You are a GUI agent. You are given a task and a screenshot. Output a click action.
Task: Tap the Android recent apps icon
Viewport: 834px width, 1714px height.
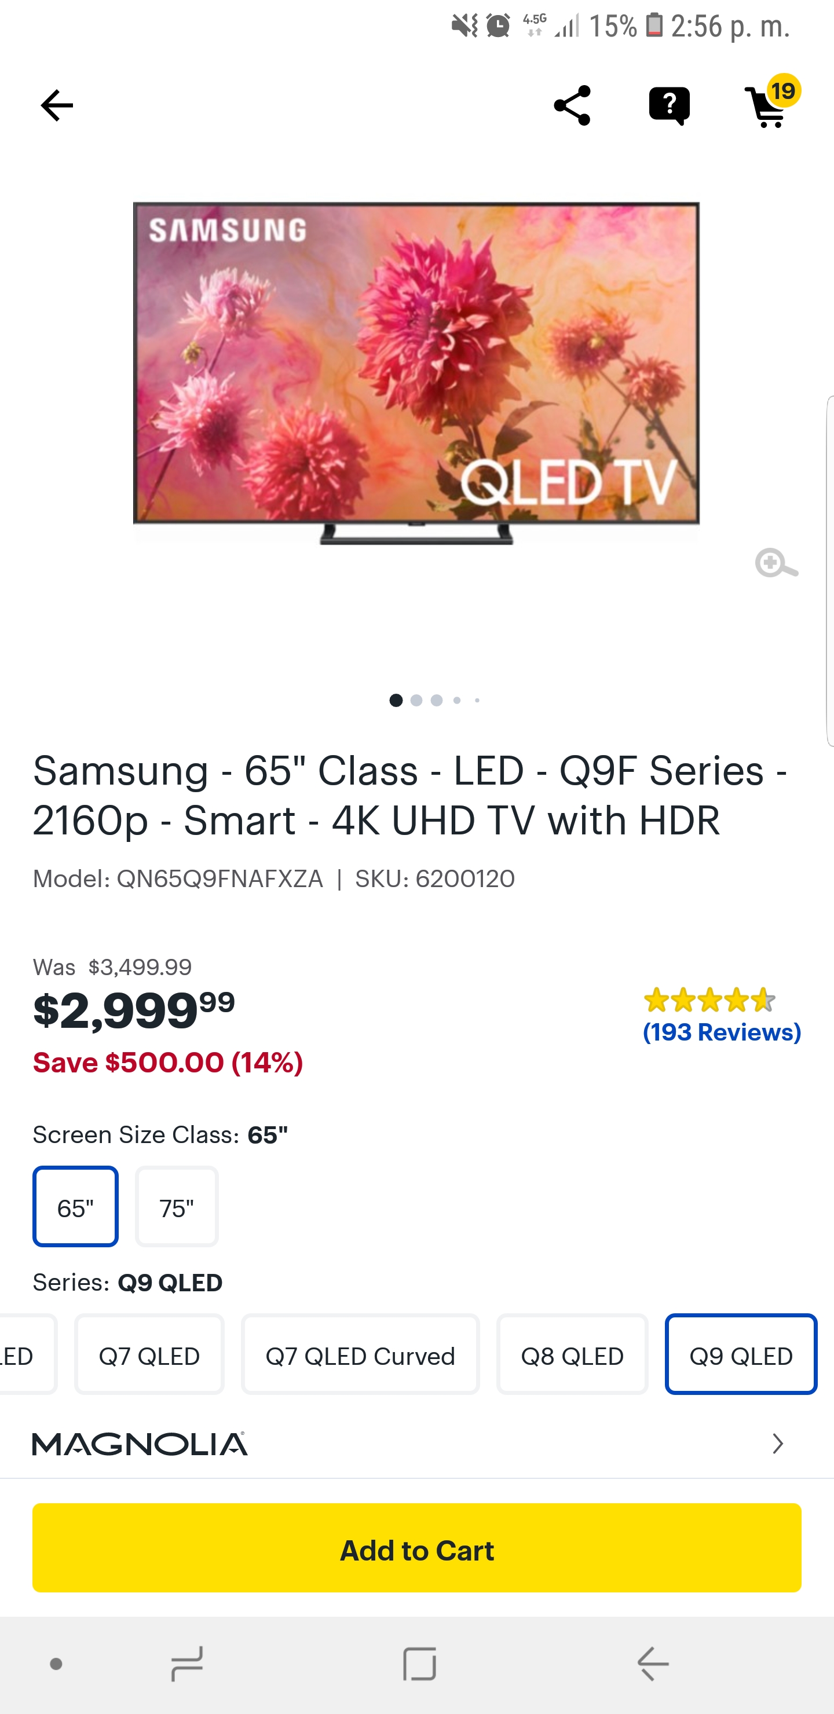pyautogui.click(x=187, y=1664)
